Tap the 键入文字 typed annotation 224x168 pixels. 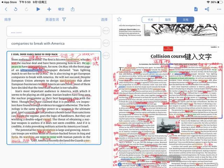[198, 57]
